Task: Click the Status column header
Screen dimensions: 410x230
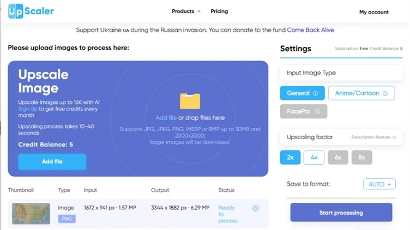Action: (x=226, y=190)
